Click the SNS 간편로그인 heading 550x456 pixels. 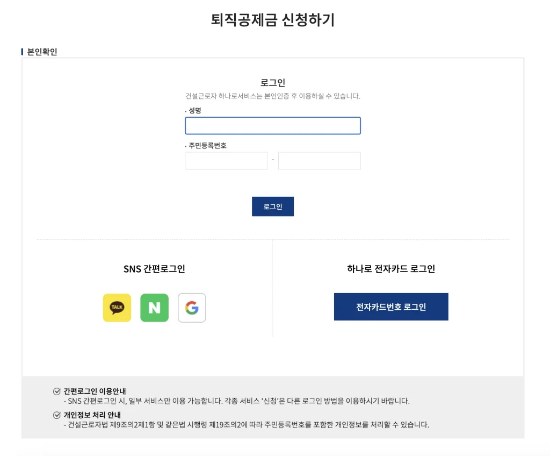(154, 269)
